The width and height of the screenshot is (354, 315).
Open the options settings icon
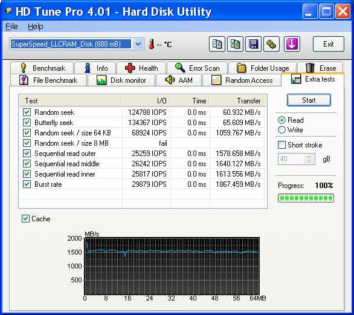271,44
